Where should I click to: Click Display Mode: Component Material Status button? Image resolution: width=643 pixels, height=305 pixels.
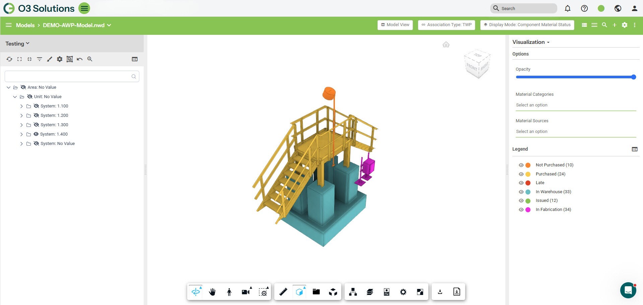pyautogui.click(x=527, y=25)
